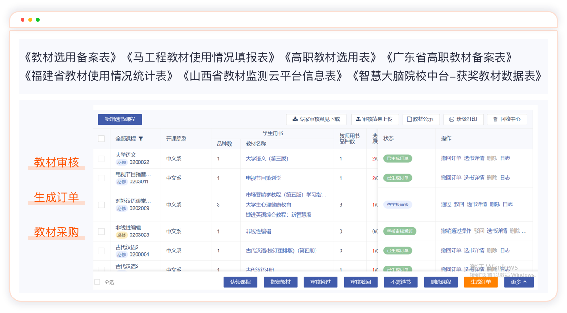Click the trash icon on 回收中心
Viewport: 567px width, 313px height.
[495, 119]
